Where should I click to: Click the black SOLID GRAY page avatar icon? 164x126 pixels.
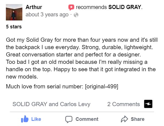click(x=148, y=104)
